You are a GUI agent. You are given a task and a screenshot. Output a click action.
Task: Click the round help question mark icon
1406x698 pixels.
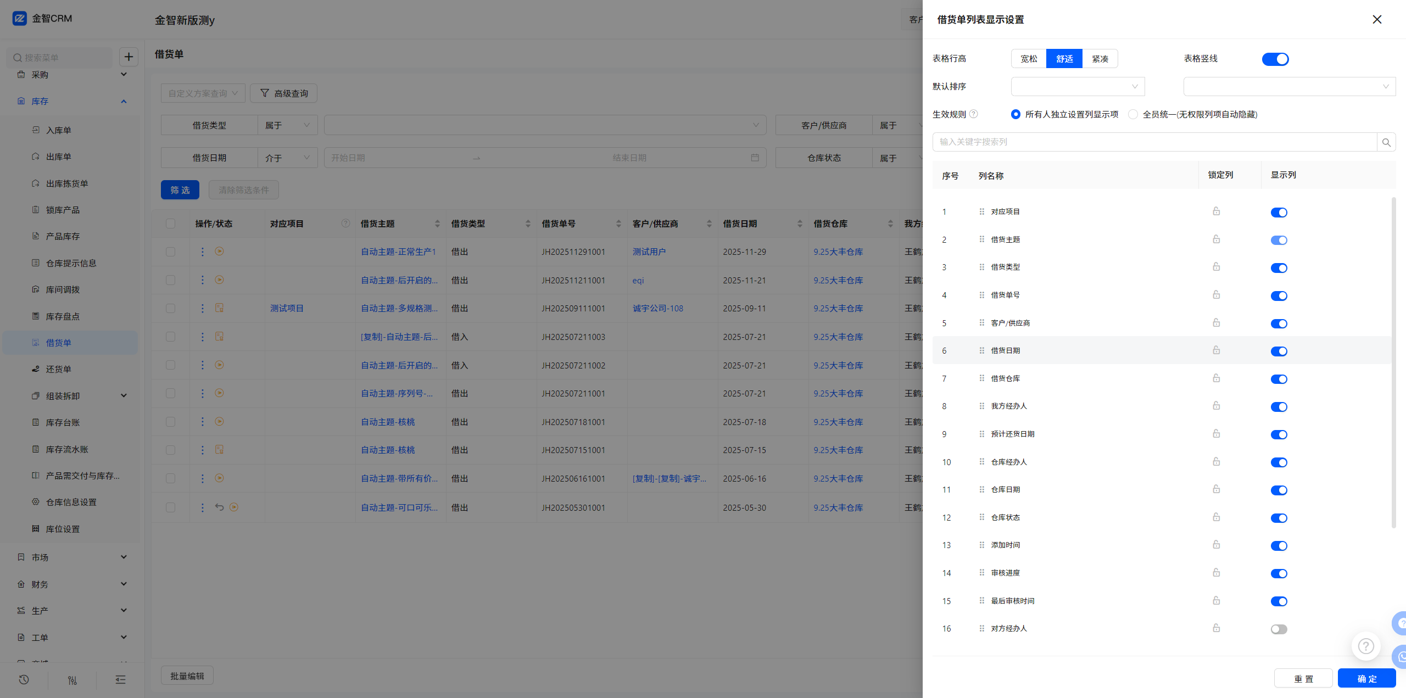(x=1365, y=646)
